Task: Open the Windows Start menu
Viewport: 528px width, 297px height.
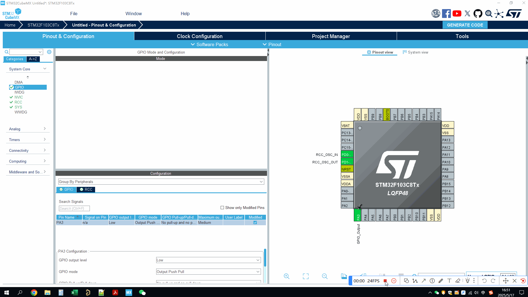Action: (7, 293)
